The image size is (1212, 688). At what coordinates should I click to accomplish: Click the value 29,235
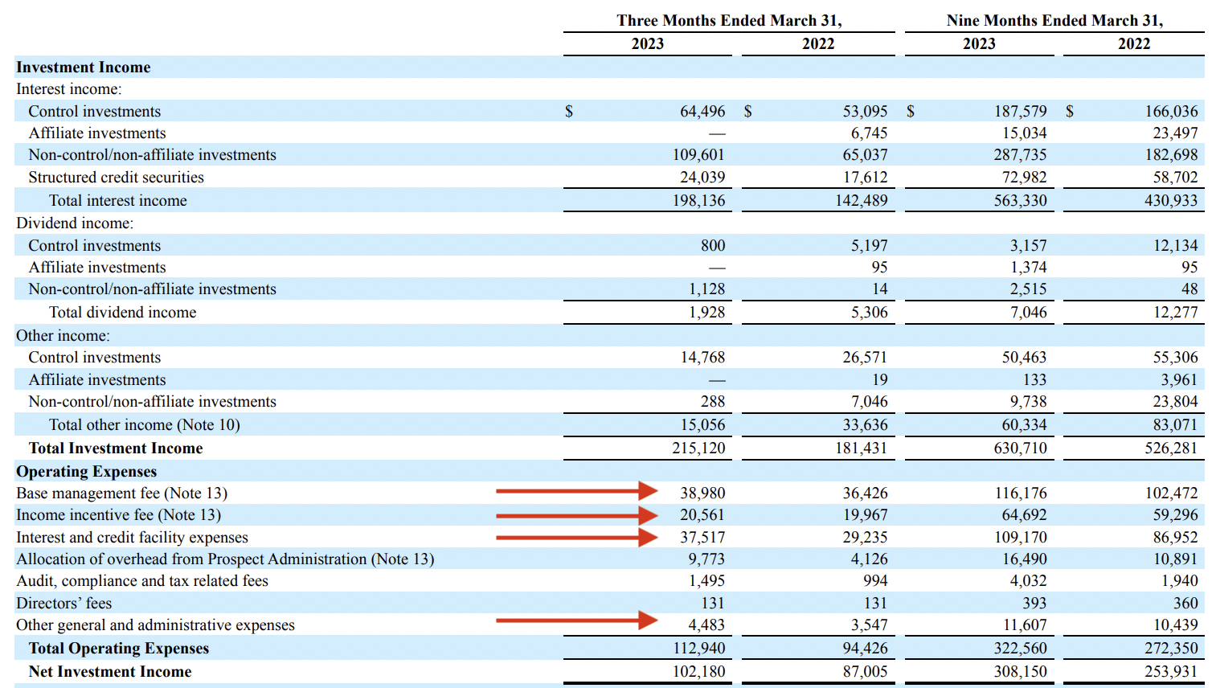click(866, 538)
